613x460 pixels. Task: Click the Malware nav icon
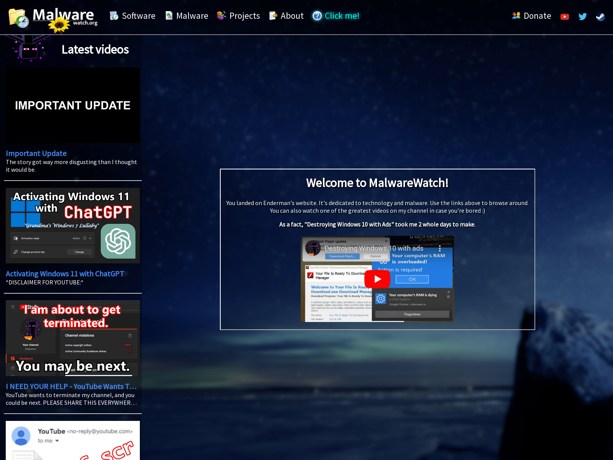[169, 16]
